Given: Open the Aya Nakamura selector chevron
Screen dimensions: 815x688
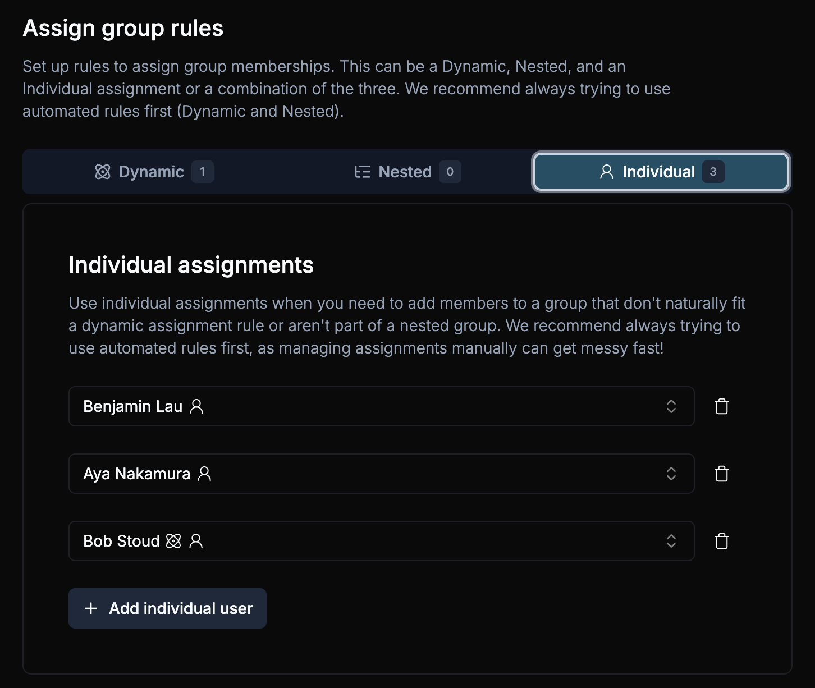Looking at the screenshot, I should pyautogui.click(x=671, y=474).
